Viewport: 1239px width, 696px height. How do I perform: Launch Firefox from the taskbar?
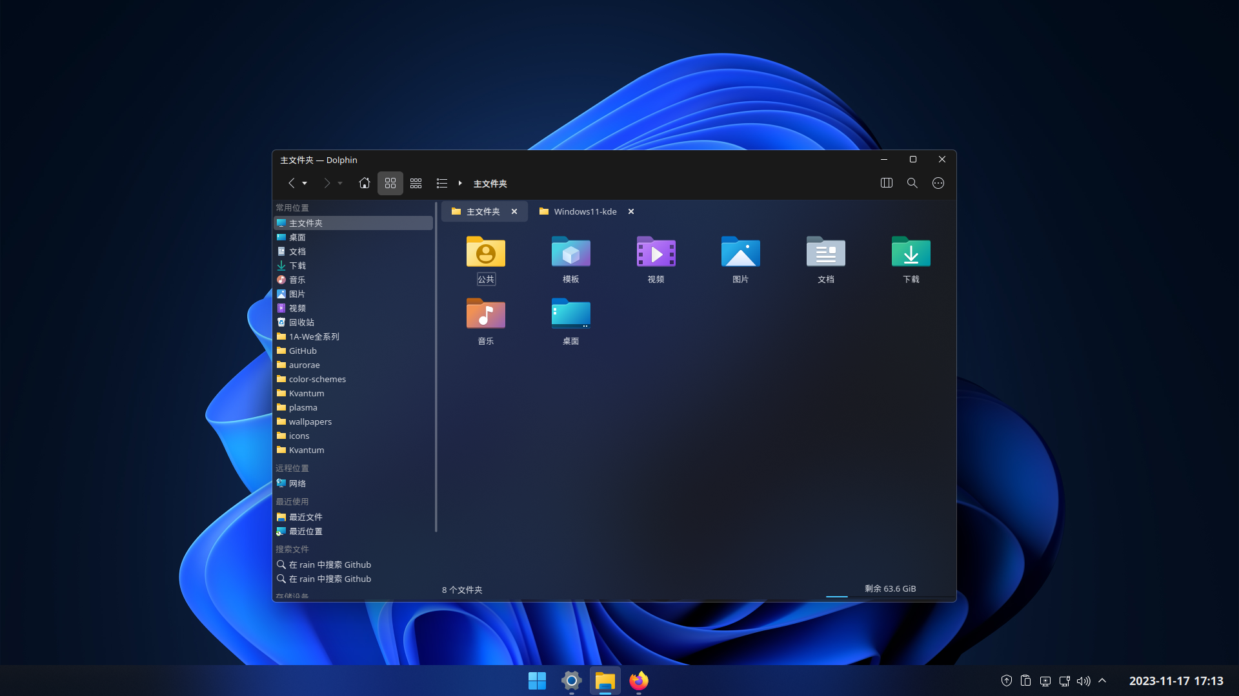(x=639, y=681)
